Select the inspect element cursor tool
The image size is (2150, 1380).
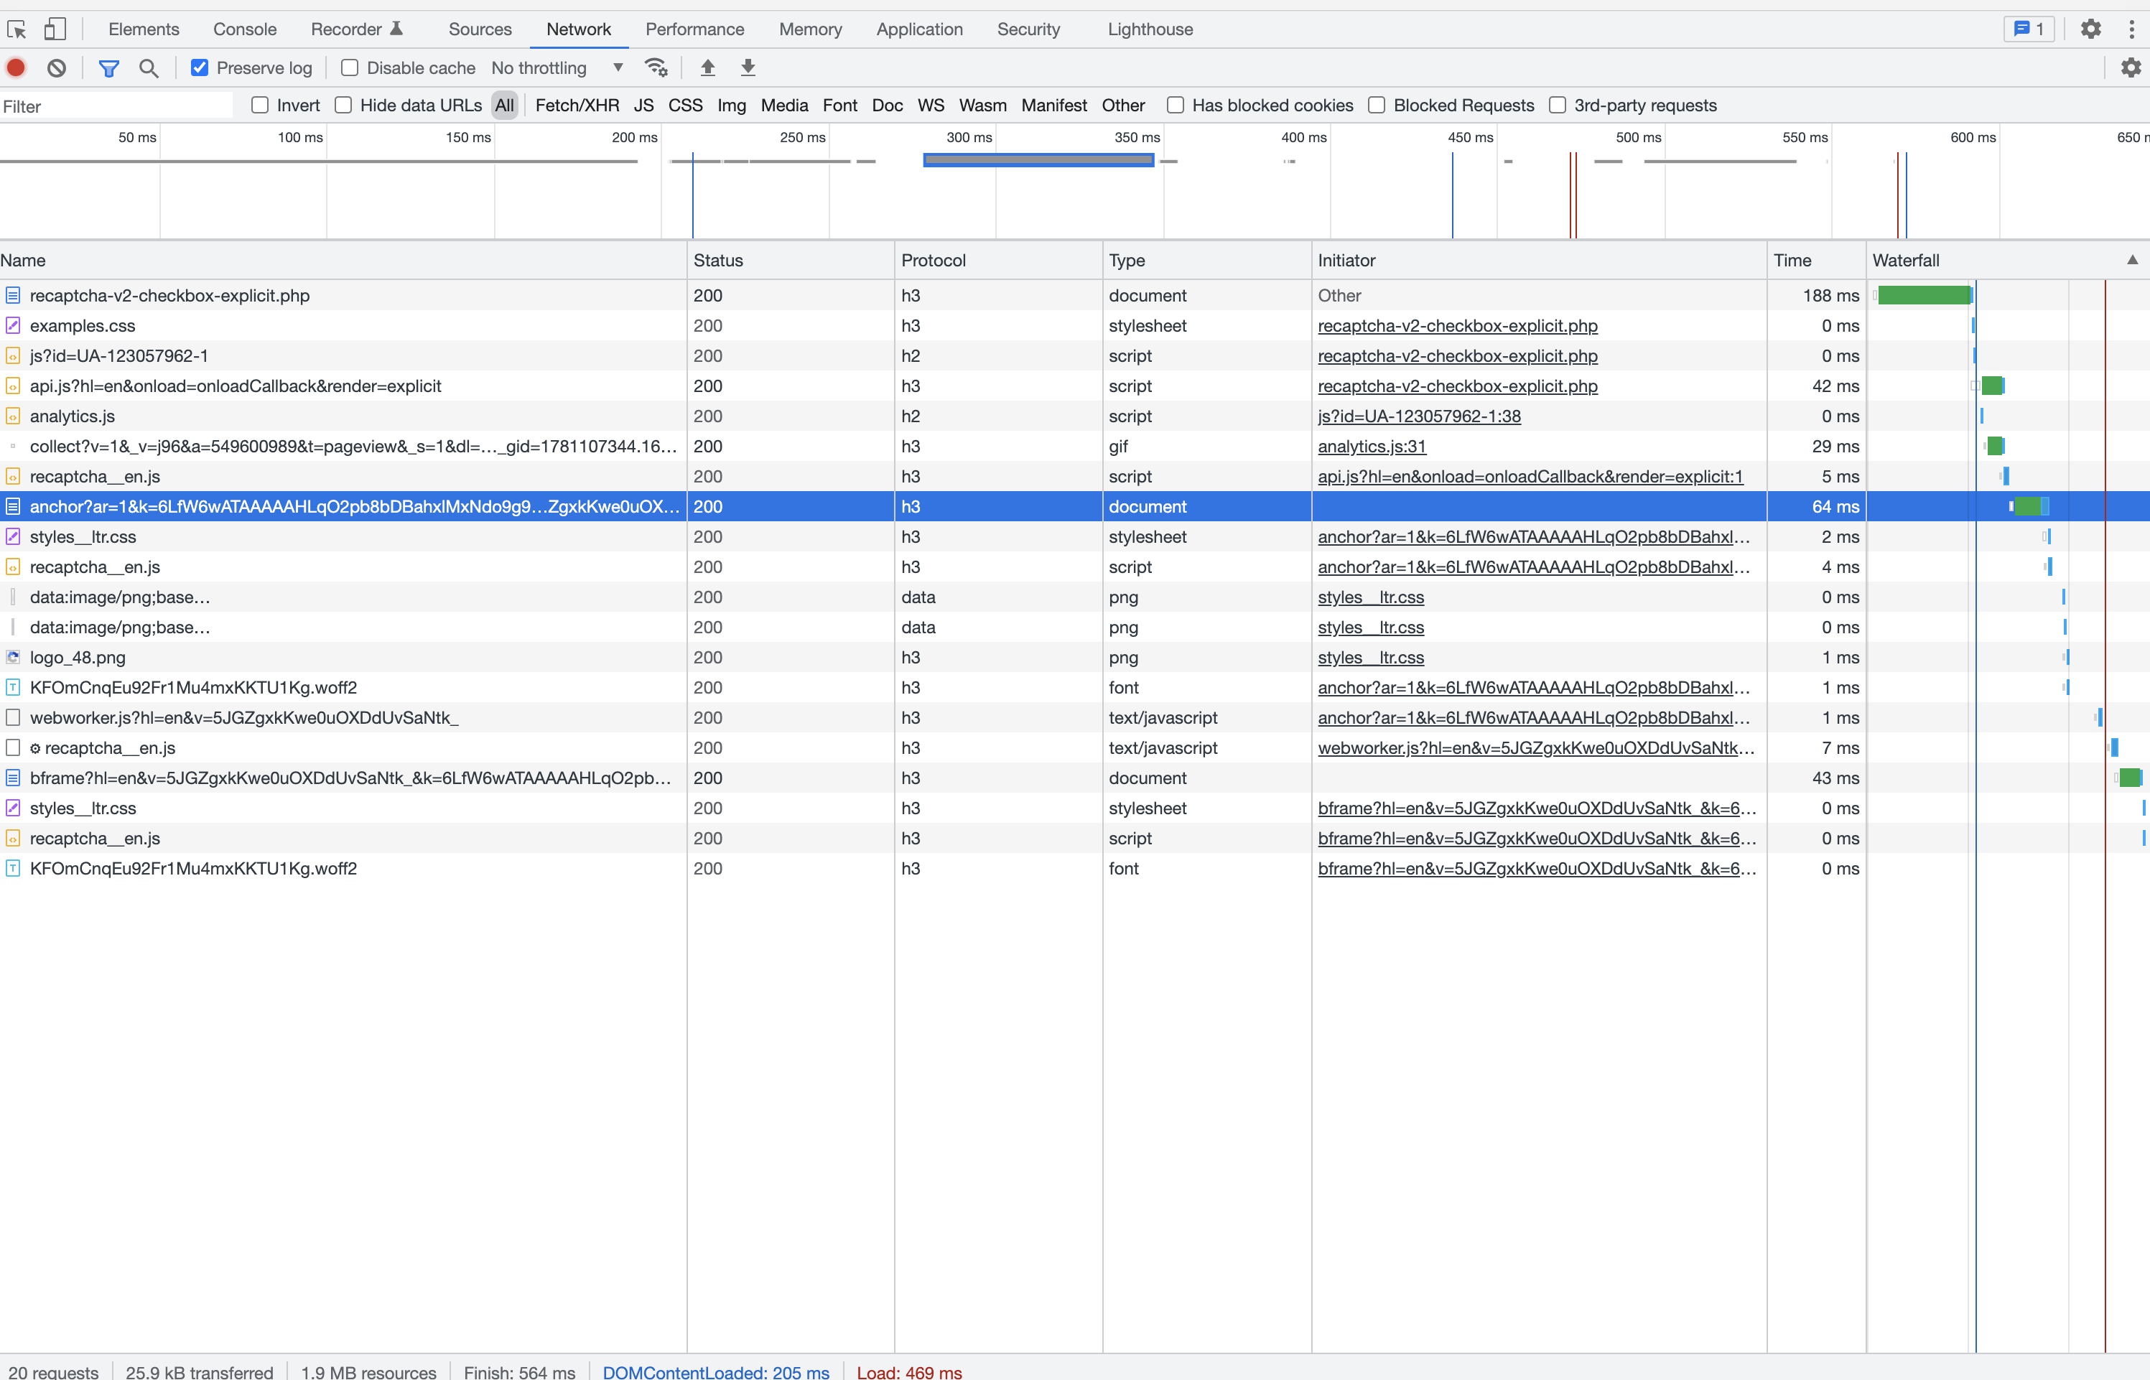[x=17, y=29]
